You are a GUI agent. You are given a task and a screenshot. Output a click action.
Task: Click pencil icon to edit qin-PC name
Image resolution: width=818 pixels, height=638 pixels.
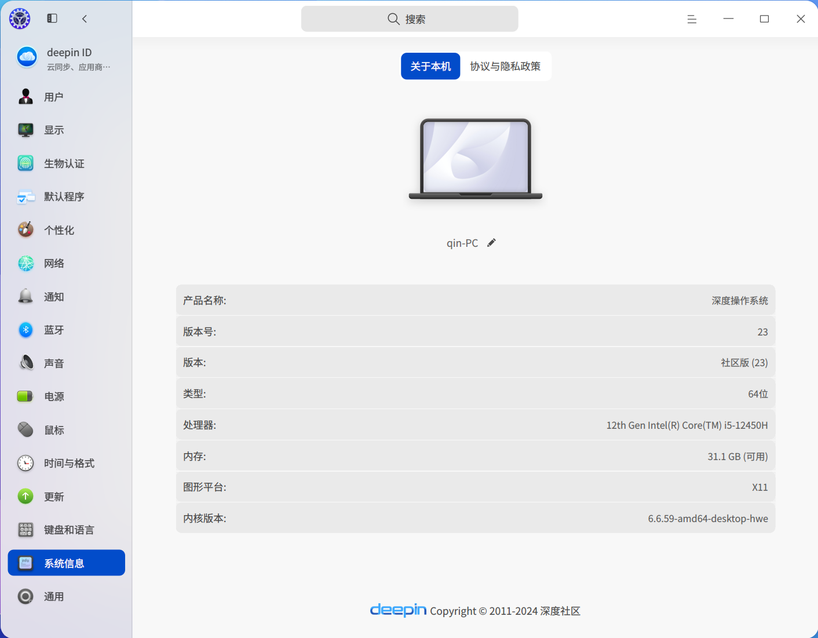(491, 243)
